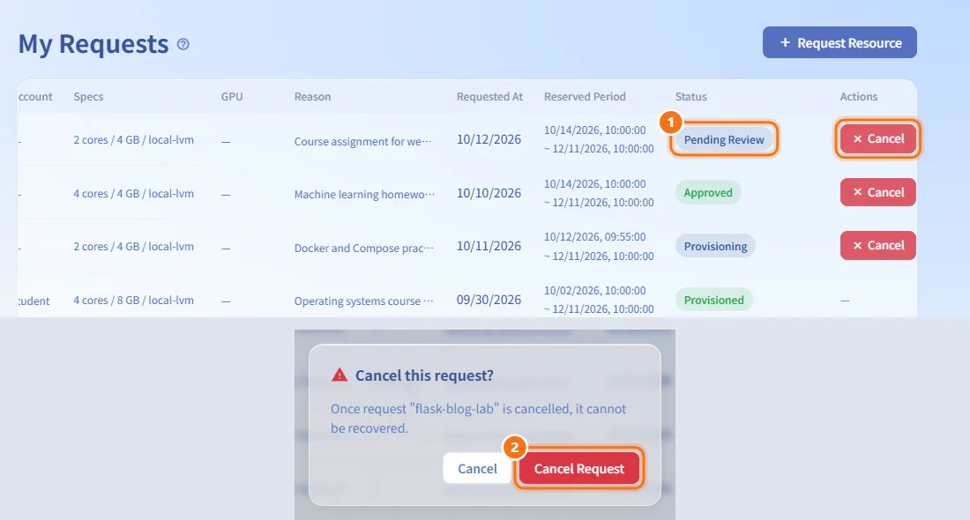Click the X icon in Course assignment Cancel button

pyautogui.click(x=857, y=139)
